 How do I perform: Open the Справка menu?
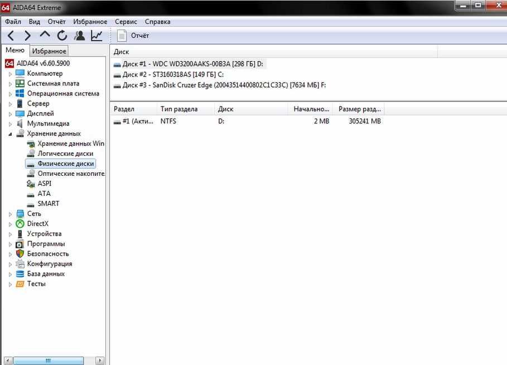tap(157, 22)
